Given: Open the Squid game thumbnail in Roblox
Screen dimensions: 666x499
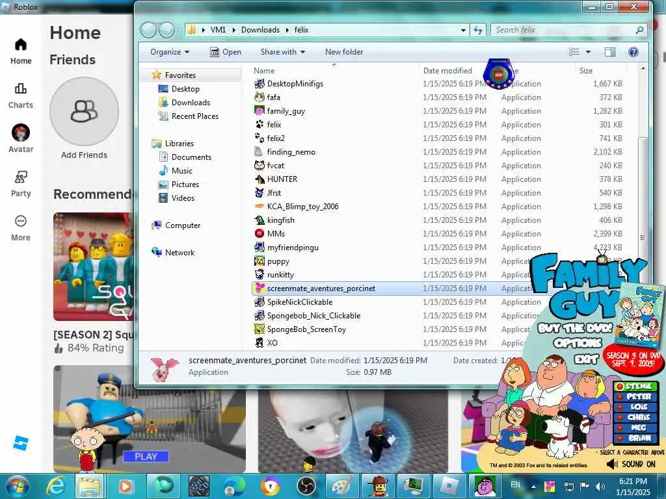Looking at the screenshot, I should click(x=94, y=266).
